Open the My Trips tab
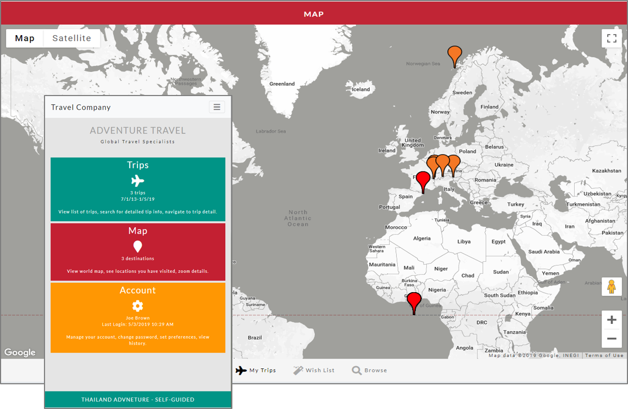The width and height of the screenshot is (628, 409). pos(256,371)
